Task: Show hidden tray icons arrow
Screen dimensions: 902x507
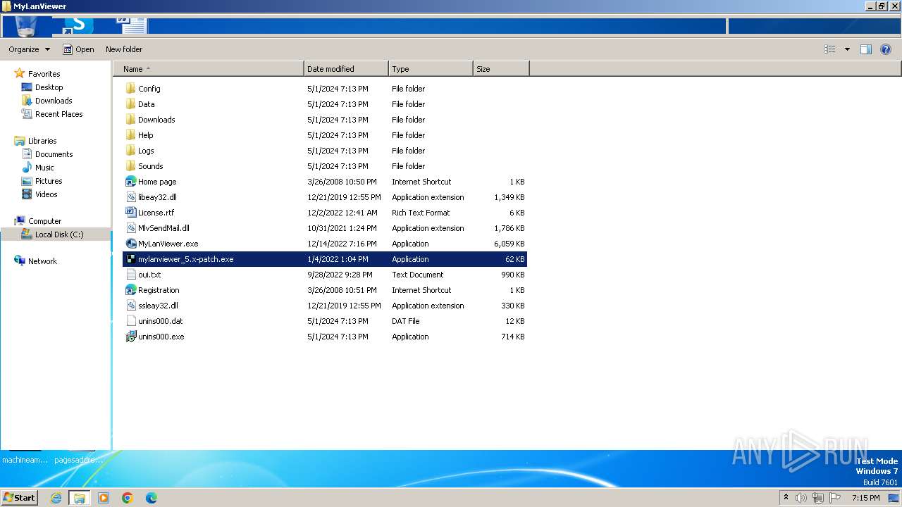Action: click(x=786, y=497)
